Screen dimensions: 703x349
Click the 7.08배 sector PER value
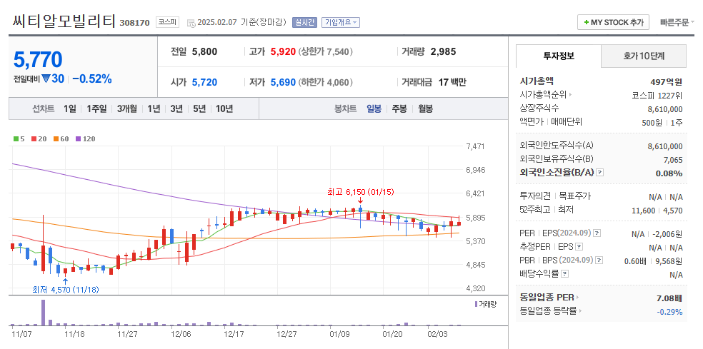pos(669,298)
